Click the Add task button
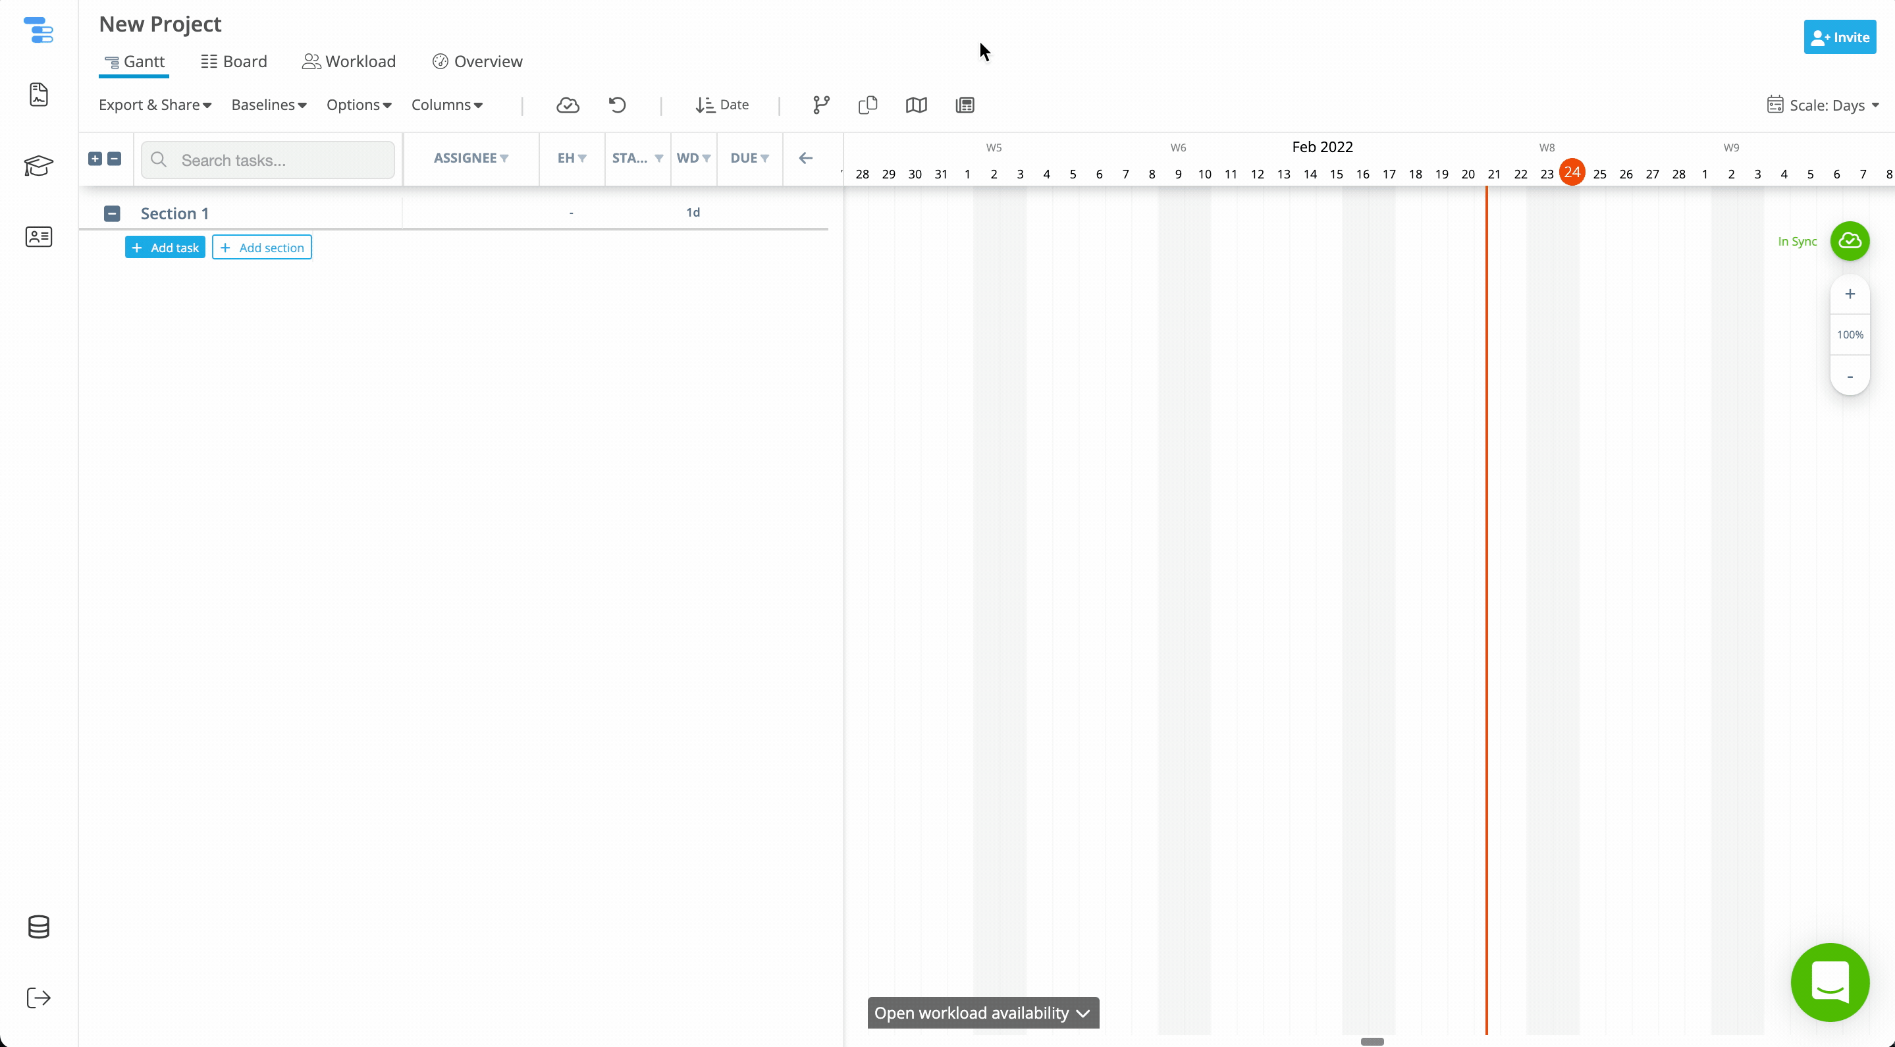This screenshot has width=1895, height=1047. [x=165, y=246]
